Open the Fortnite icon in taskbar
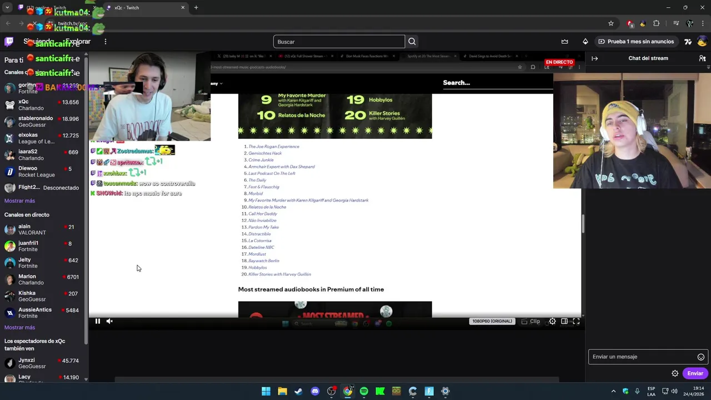This screenshot has height=400, width=711. click(x=429, y=391)
